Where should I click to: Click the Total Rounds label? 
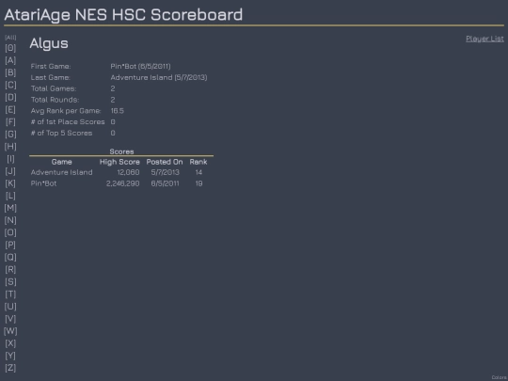[x=55, y=100]
